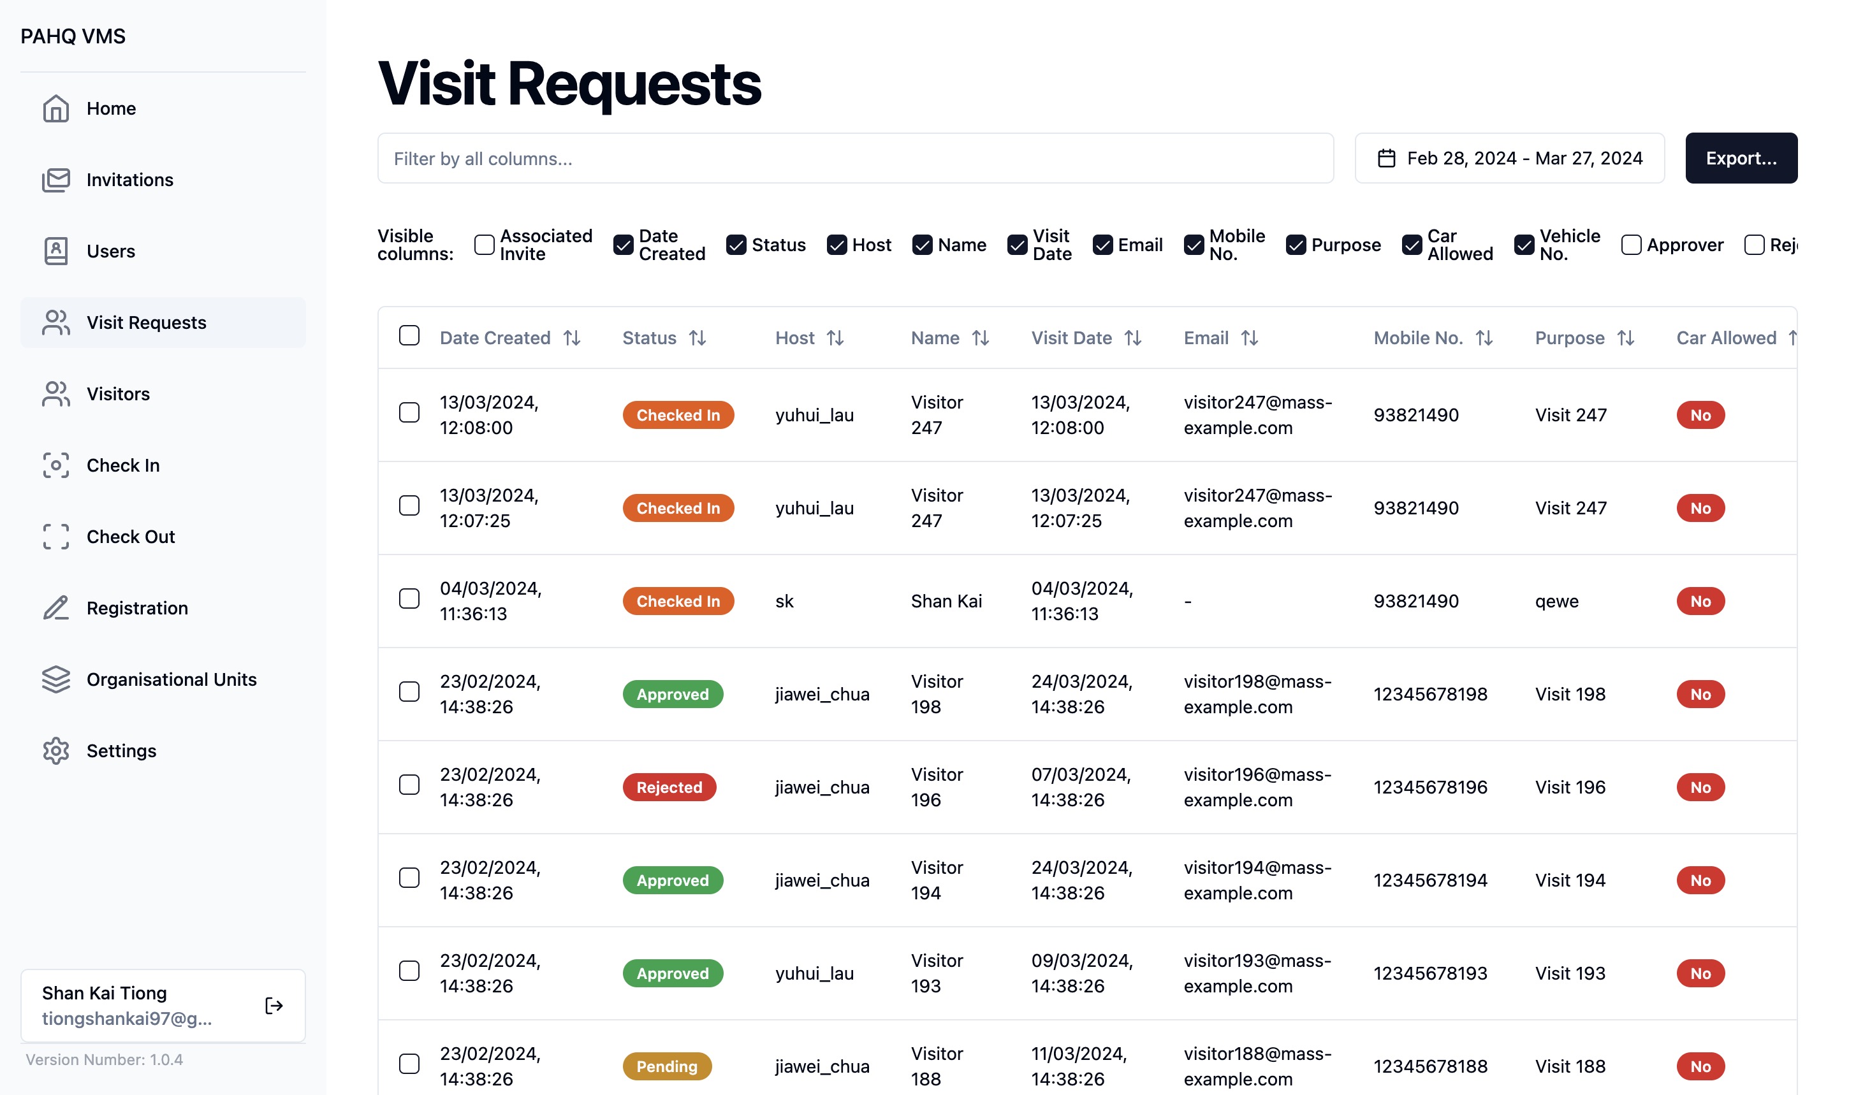
Task: Open the Visitors menu item
Action: pyautogui.click(x=118, y=394)
